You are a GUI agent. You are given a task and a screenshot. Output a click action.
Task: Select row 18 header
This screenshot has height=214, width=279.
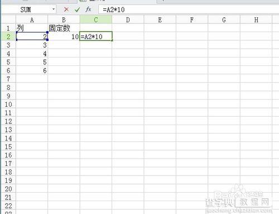pos(8,172)
